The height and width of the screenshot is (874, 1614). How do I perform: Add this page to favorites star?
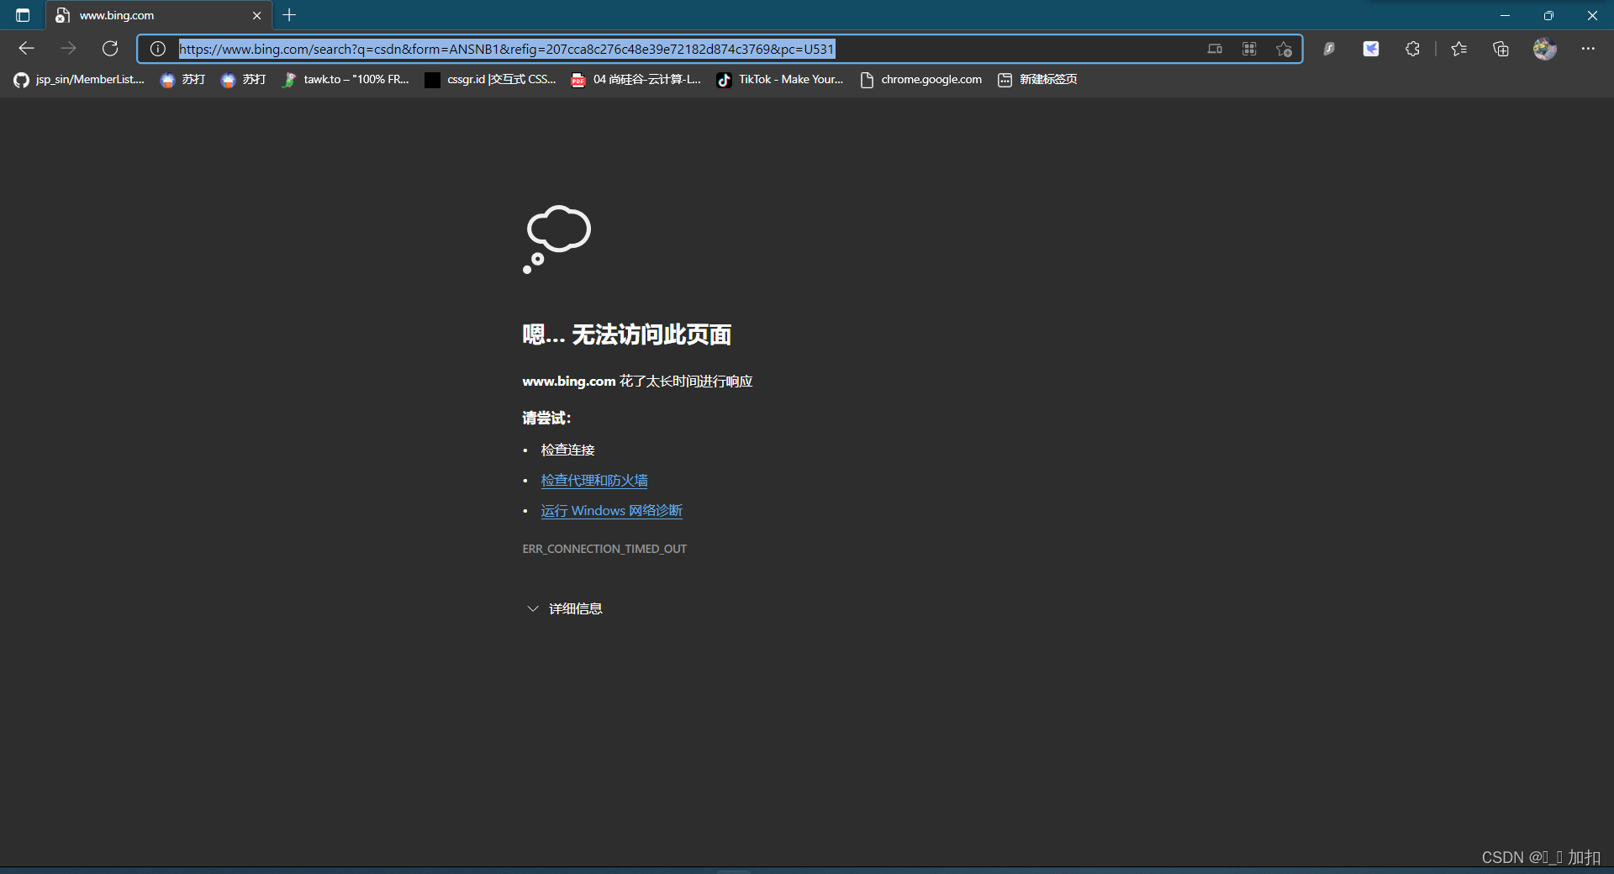pos(1284,49)
